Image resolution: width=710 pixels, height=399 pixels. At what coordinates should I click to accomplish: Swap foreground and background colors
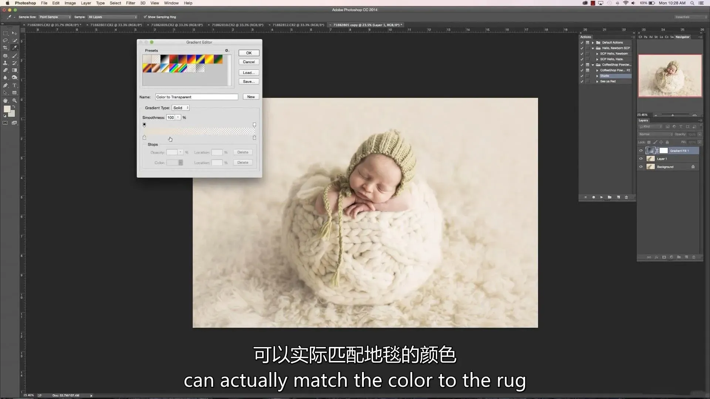point(14,107)
